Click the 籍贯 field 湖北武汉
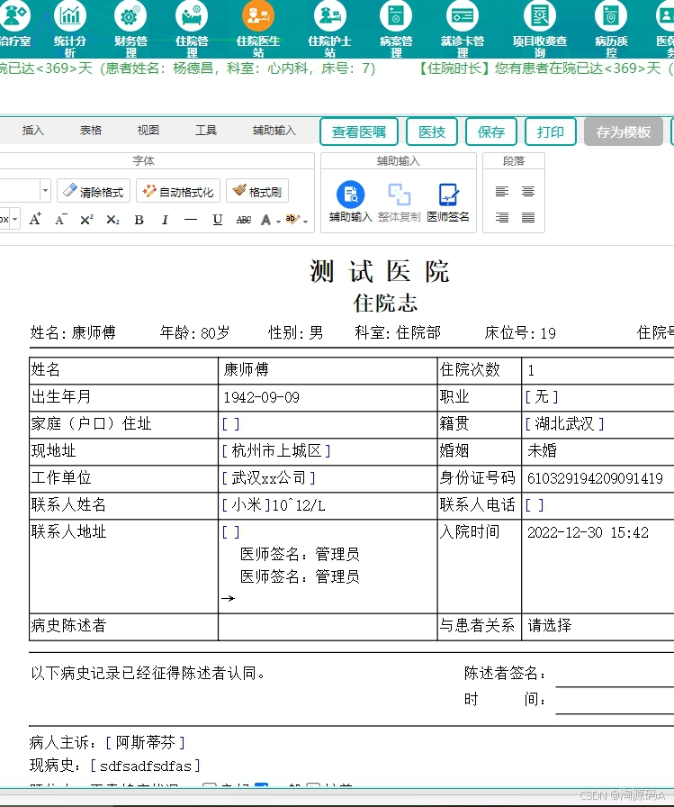The width and height of the screenshot is (674, 807). click(x=564, y=423)
